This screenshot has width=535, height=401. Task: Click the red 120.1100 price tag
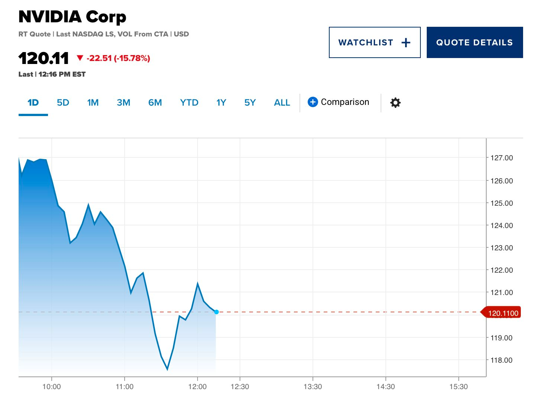pos(502,313)
